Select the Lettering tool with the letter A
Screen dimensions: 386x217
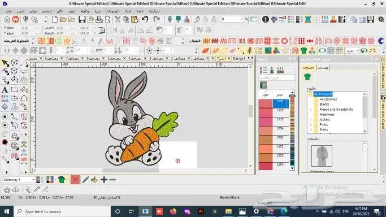[5, 89]
